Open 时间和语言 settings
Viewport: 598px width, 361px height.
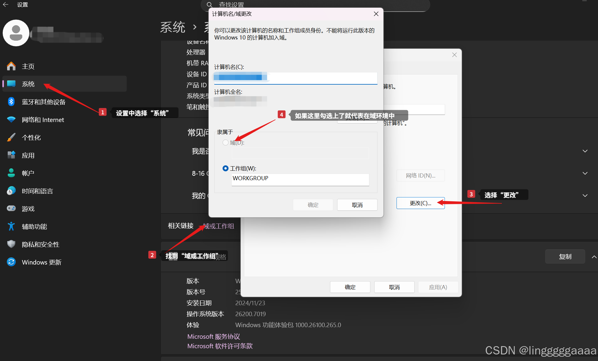[36, 191]
